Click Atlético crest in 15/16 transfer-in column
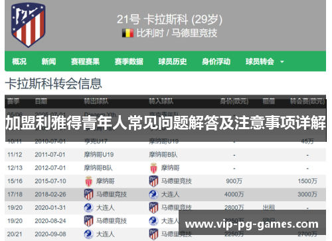This screenshot has height=241, width=332. coord(153,181)
